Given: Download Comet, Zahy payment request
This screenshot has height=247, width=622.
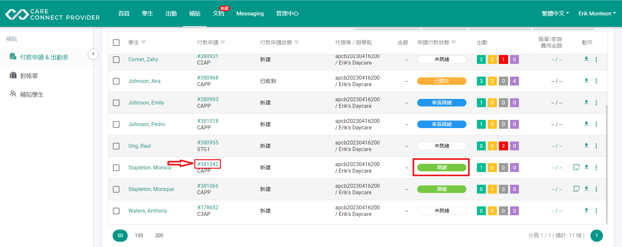Looking at the screenshot, I should click(586, 59).
